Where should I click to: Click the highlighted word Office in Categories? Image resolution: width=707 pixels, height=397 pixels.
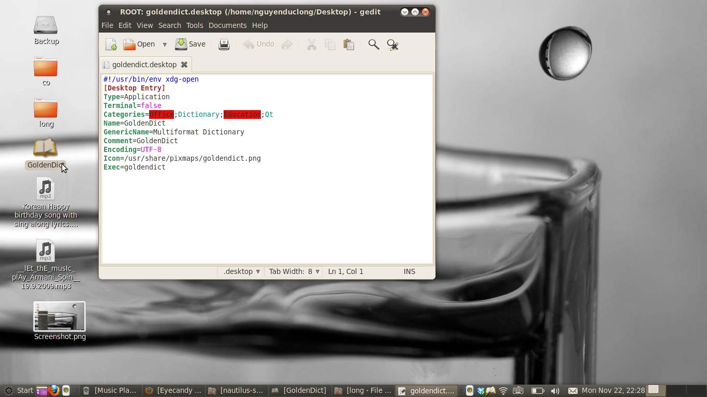click(161, 114)
